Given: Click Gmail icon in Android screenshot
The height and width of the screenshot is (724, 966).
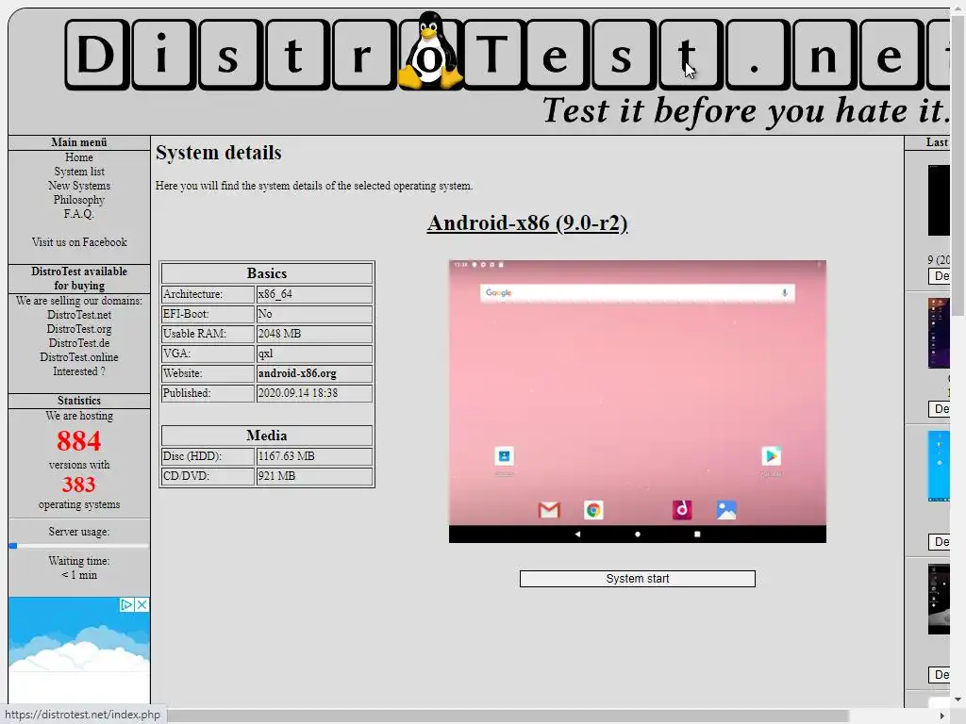Looking at the screenshot, I should (549, 510).
